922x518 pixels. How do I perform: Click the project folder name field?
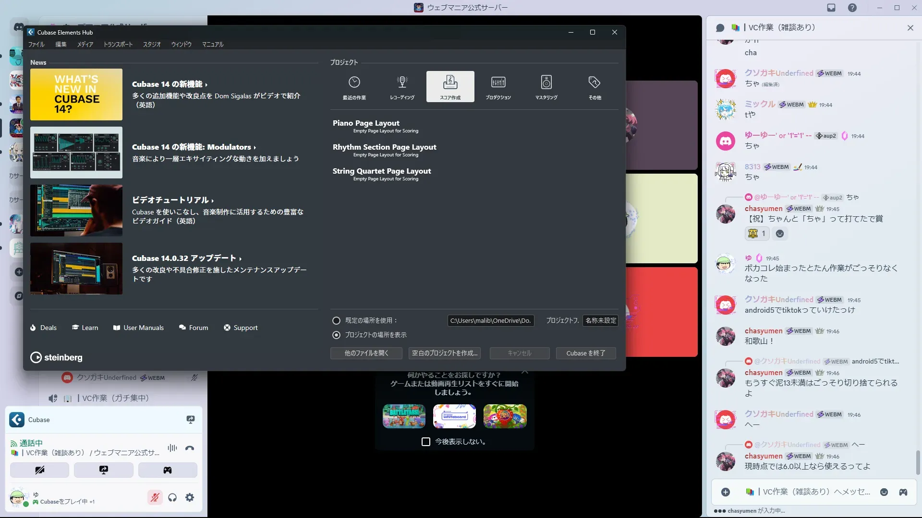[600, 320]
